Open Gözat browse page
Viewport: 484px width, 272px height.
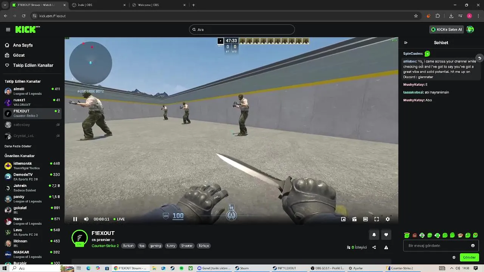click(19, 55)
